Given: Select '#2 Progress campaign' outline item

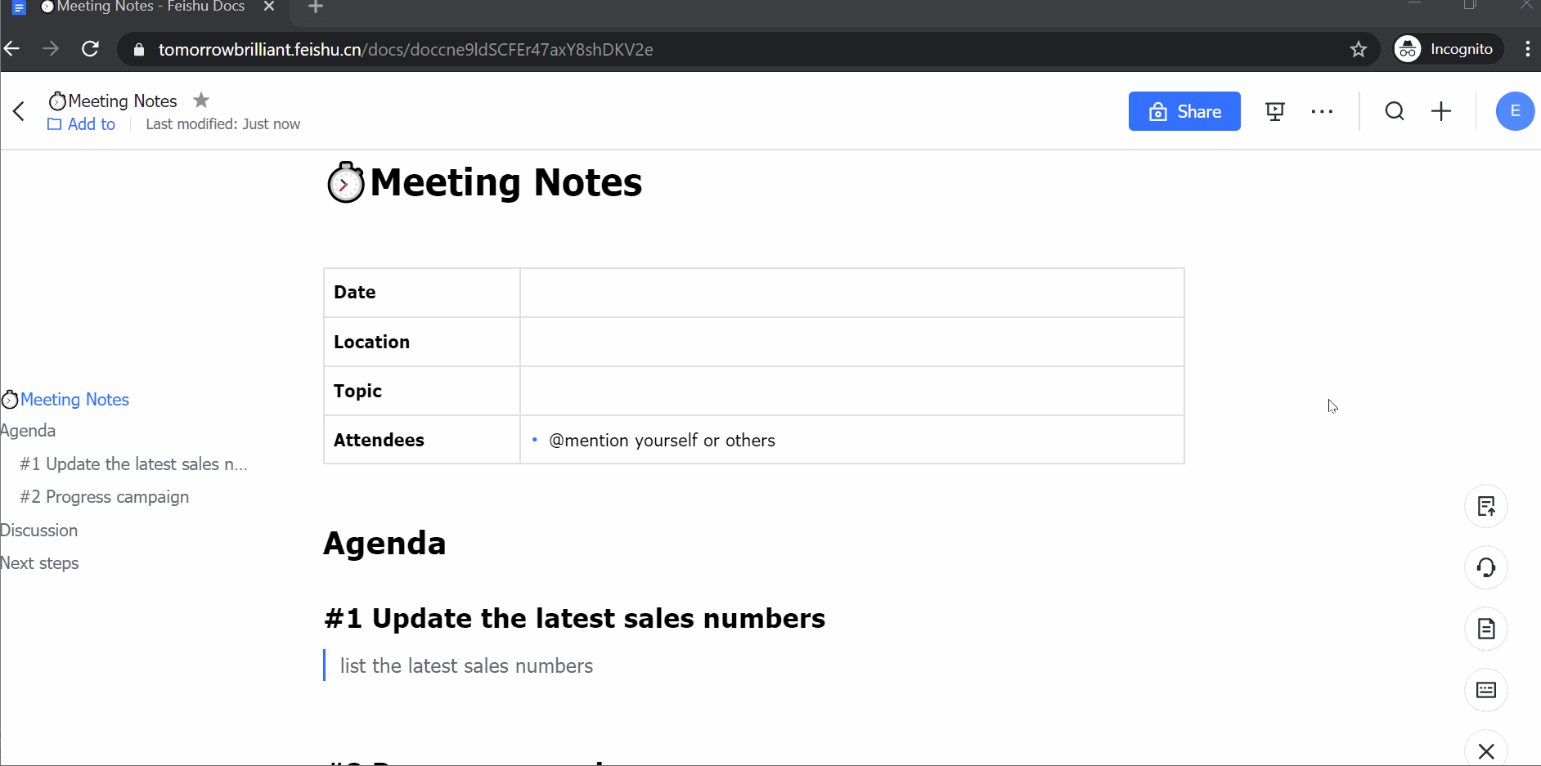Looking at the screenshot, I should [x=105, y=497].
